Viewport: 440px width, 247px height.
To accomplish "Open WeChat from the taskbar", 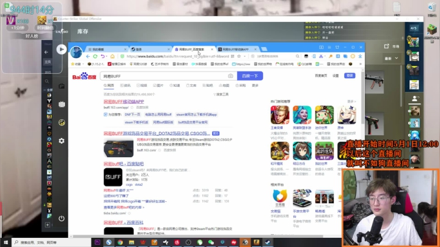I will point(211,242).
